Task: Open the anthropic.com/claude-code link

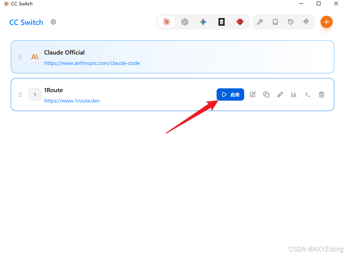Action: [x=92, y=63]
